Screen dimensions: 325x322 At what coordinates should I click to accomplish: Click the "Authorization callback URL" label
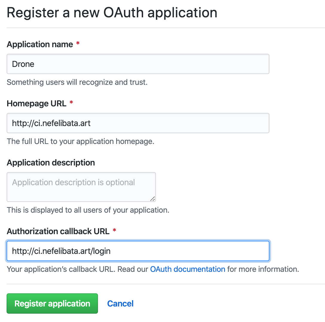point(58,231)
